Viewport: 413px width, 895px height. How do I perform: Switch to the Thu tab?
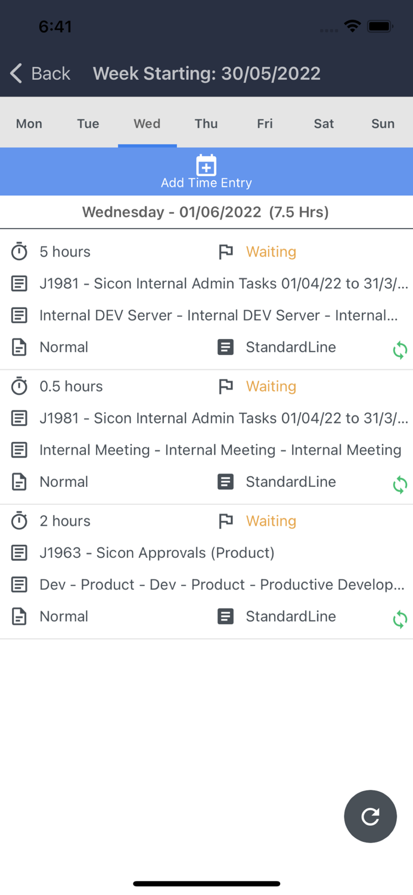coord(206,124)
